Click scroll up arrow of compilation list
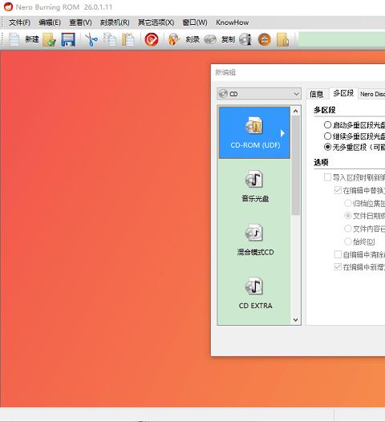The height and width of the screenshot is (422, 385). [296, 111]
